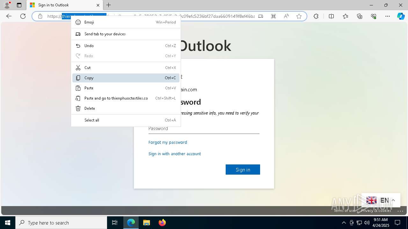Image resolution: width=408 pixels, height=229 pixels.
Task: Choose Emoji from context menu
Action: (126, 22)
